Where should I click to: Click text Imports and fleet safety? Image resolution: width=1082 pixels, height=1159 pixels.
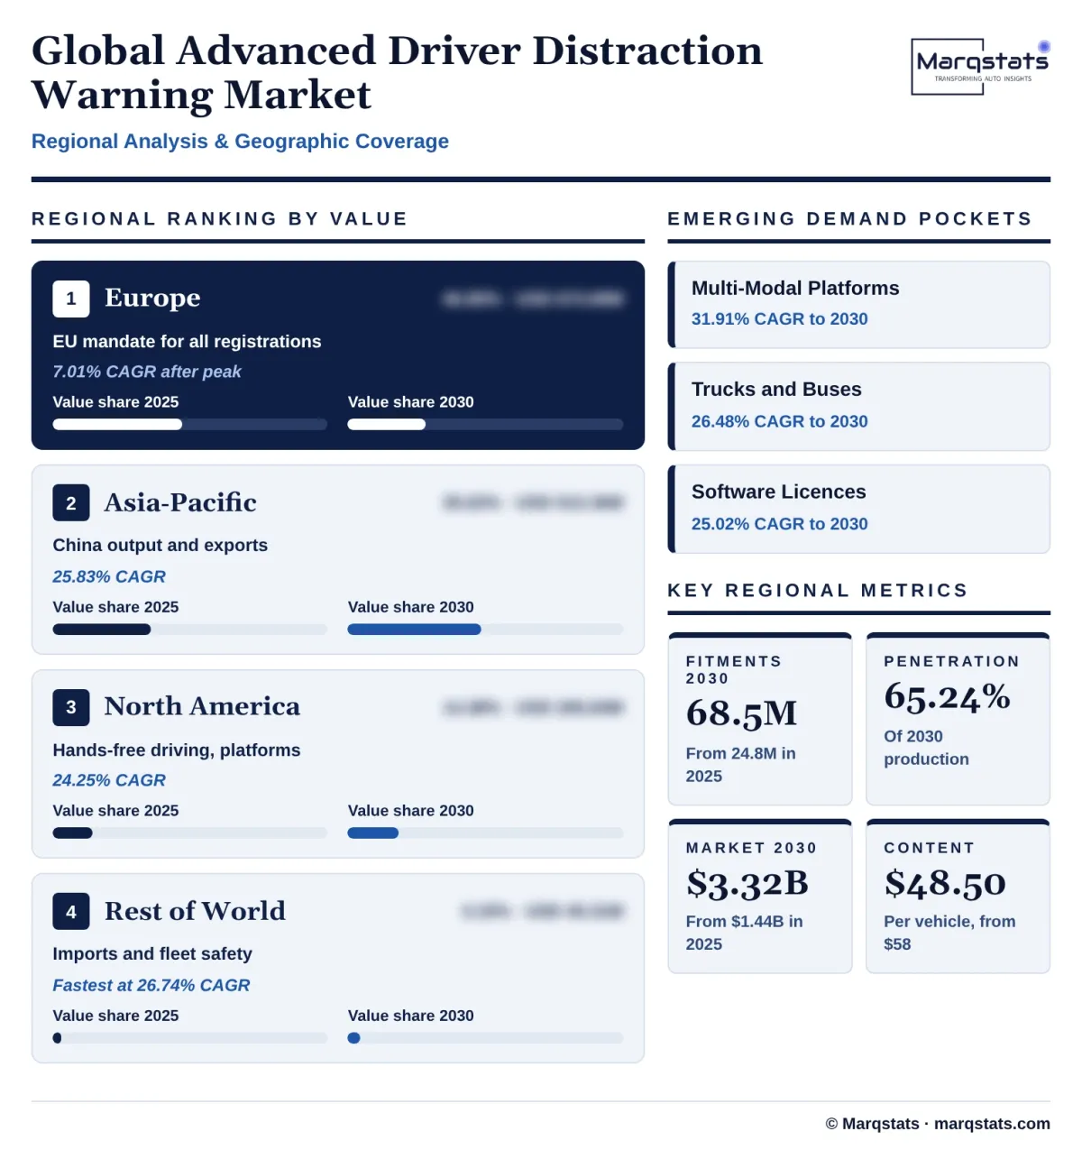pyautogui.click(x=152, y=954)
